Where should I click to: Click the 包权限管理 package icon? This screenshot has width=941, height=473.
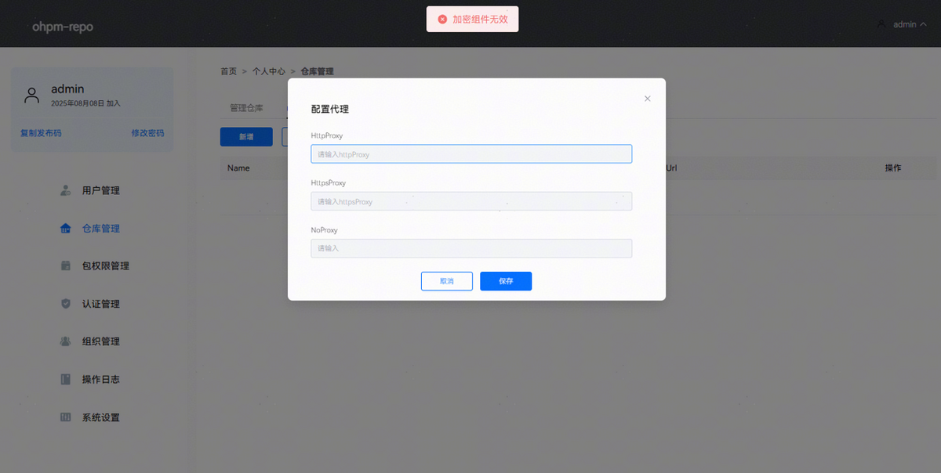(66, 266)
